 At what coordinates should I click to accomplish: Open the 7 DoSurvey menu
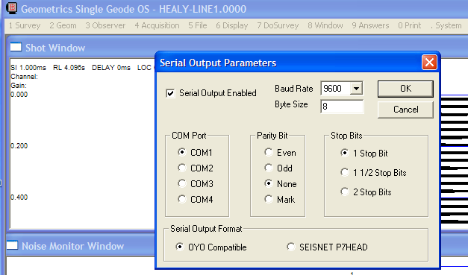[x=278, y=25]
